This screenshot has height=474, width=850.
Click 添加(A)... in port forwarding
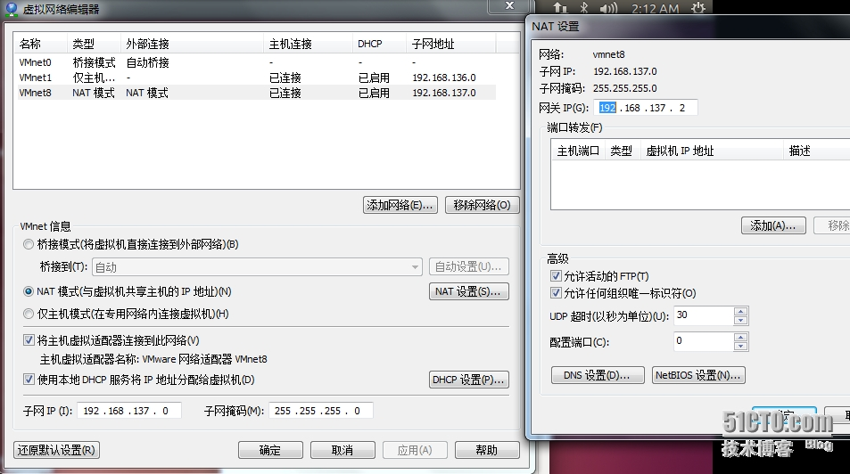tap(773, 225)
